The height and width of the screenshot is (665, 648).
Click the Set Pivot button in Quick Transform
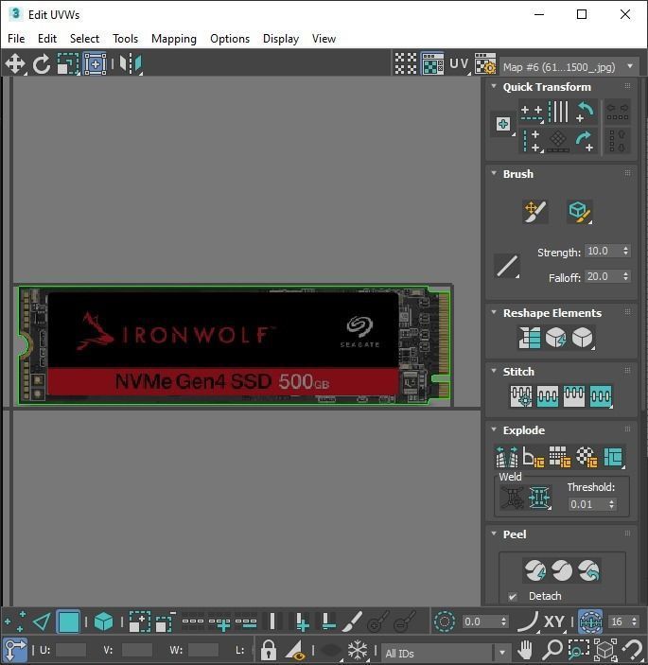503,124
